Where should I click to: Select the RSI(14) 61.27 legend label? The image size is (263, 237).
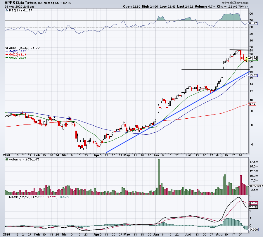(20, 11)
